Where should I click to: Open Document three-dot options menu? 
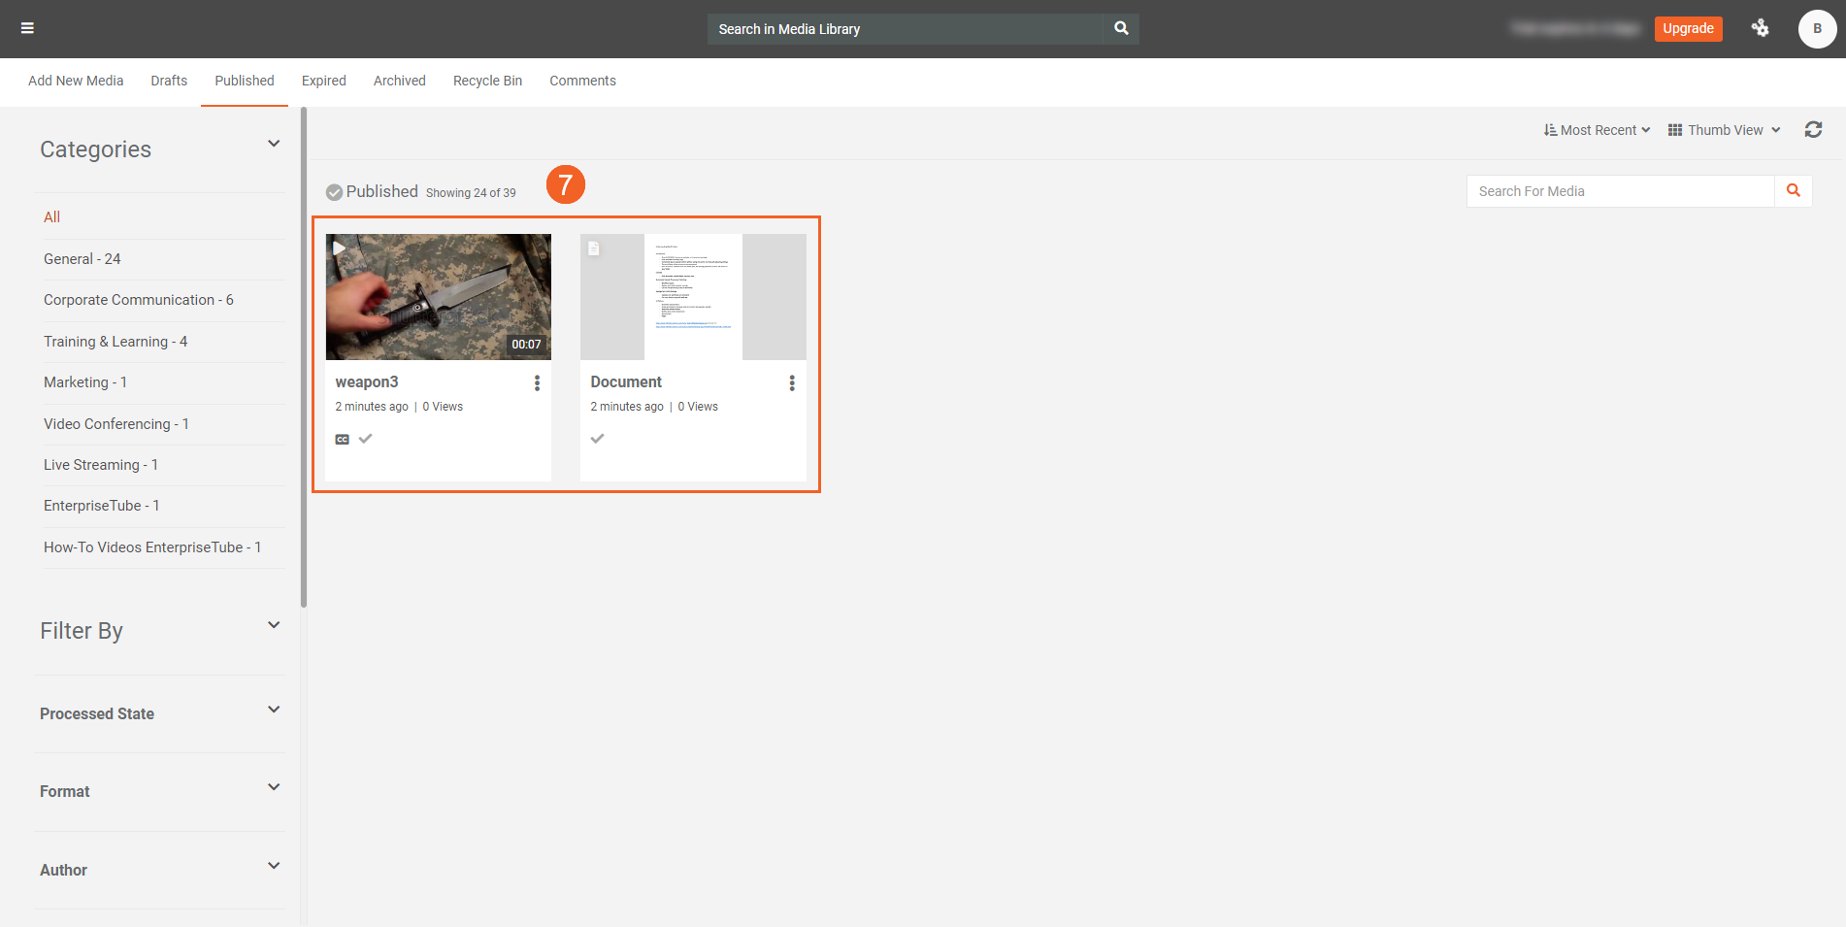point(792,383)
